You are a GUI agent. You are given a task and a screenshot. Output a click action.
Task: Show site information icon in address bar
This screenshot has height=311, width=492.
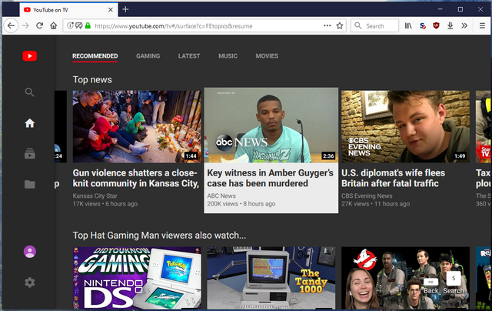pos(70,25)
